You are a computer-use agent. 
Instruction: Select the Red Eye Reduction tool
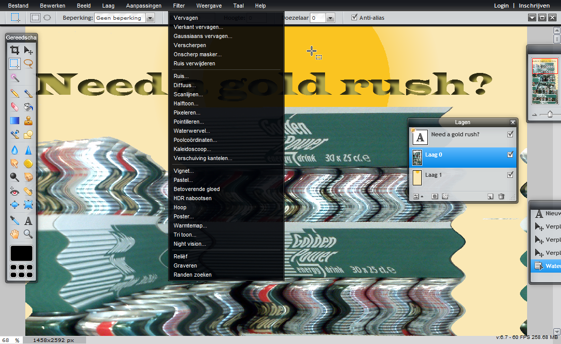pos(15,191)
